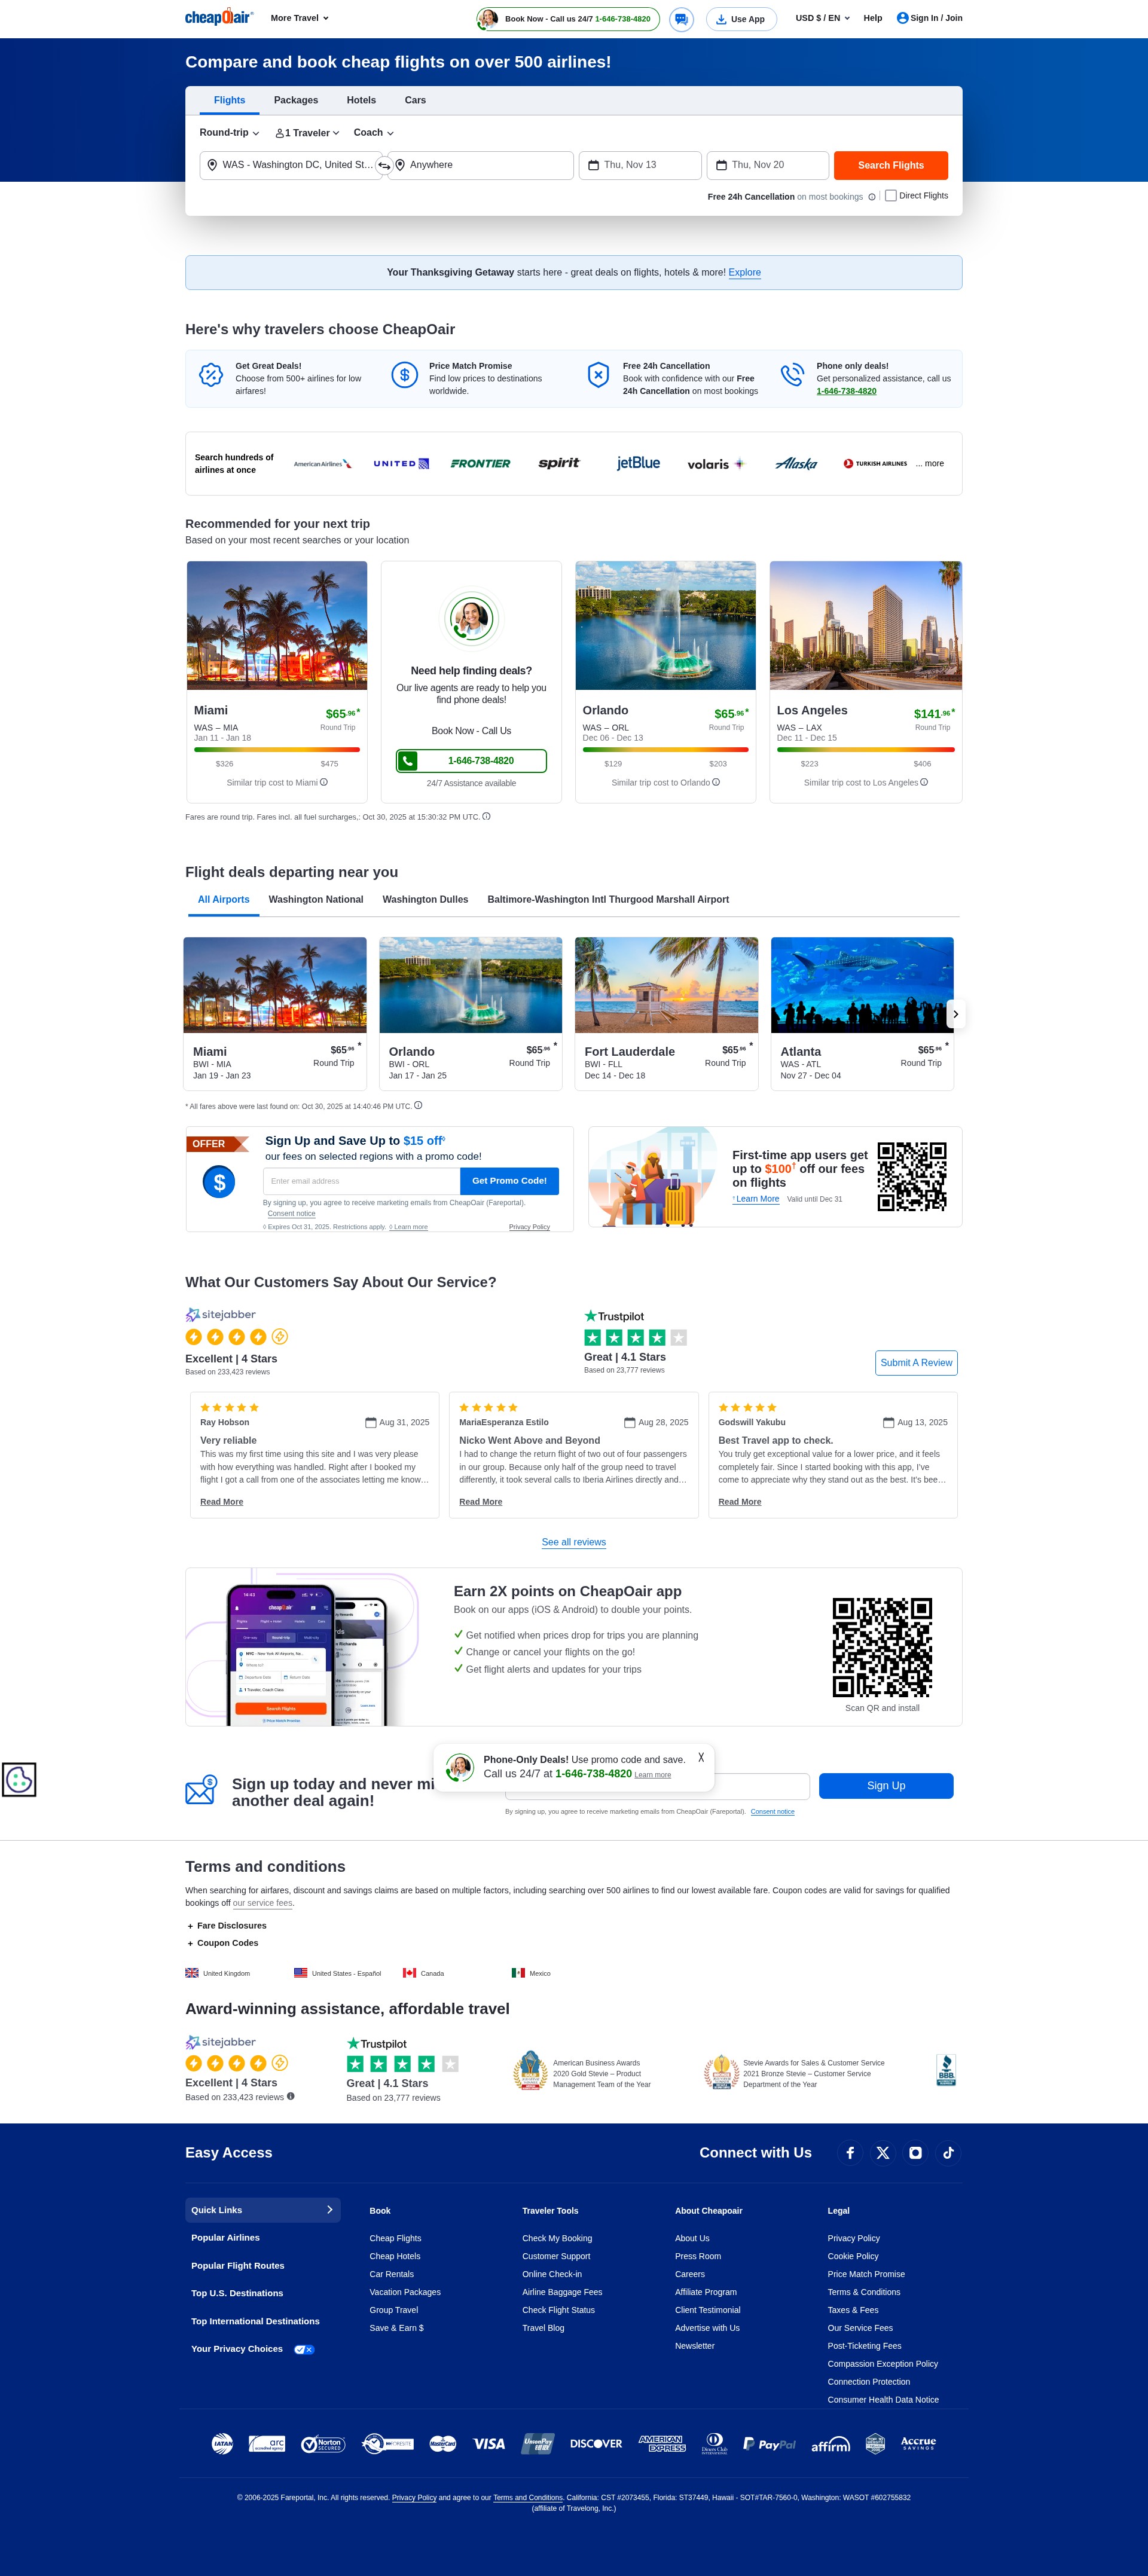Image resolution: width=1148 pixels, height=2576 pixels.
Task: Open the USD $ / EN currency selector
Action: click(x=822, y=18)
